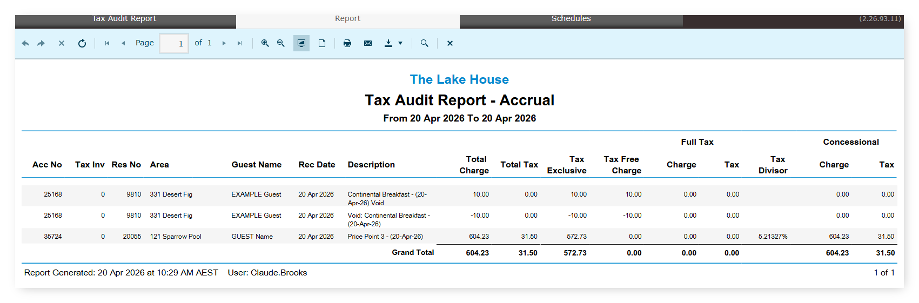Click total charge -10.00 cell
Viewport: 919px width, 303px height.
tap(480, 216)
